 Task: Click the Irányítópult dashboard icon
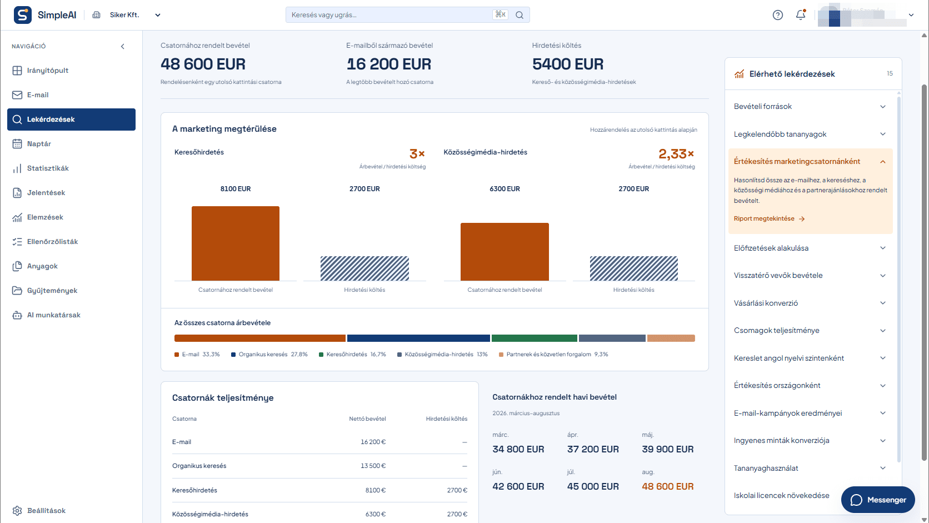[17, 71]
